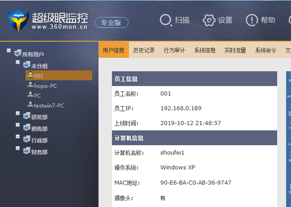This screenshot has height=207, width=291.
Task: Click the user icon beside PC
Action: pos(30,94)
